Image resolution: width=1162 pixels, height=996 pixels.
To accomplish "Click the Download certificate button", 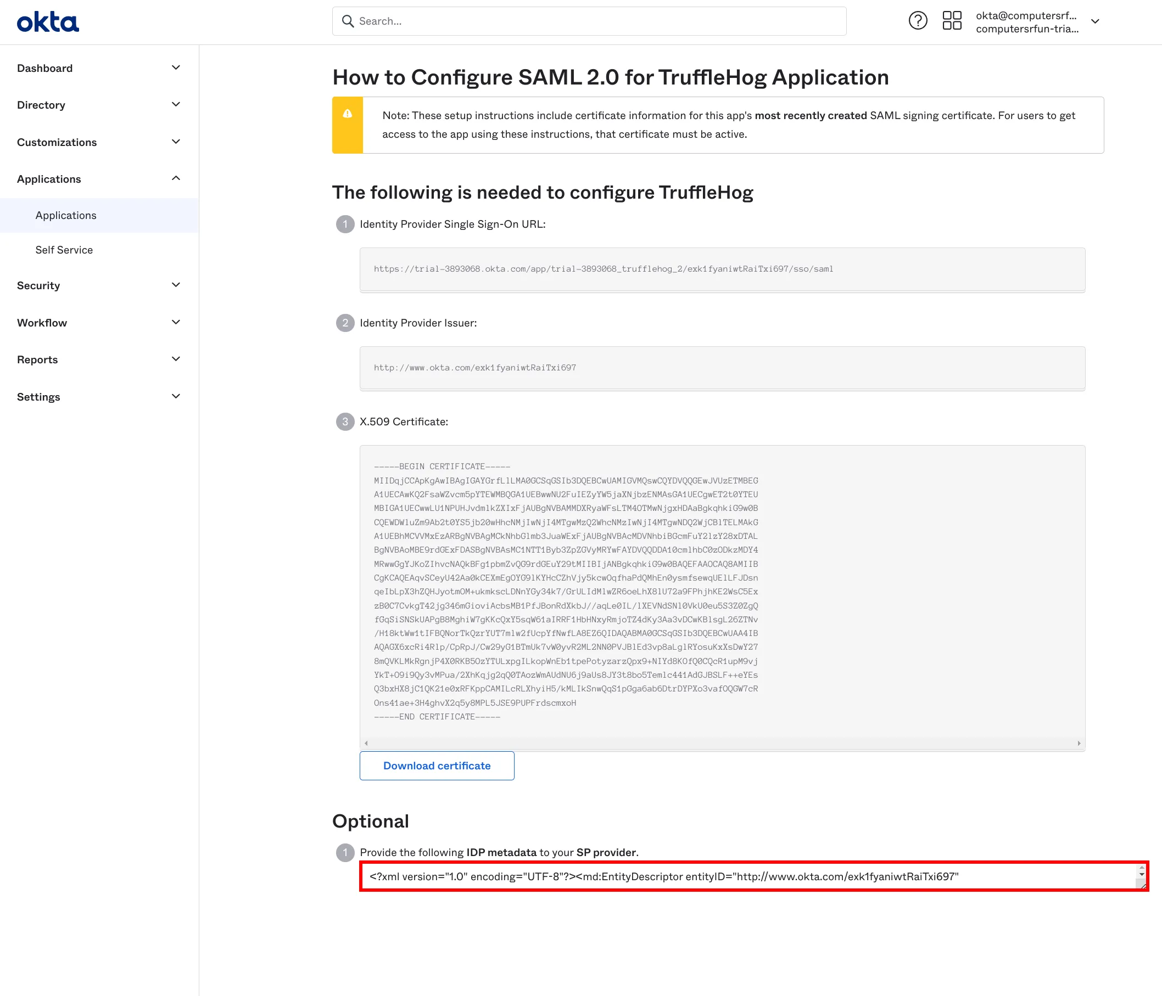I will [x=437, y=766].
